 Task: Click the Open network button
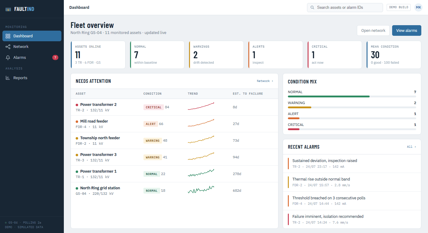point(373,31)
